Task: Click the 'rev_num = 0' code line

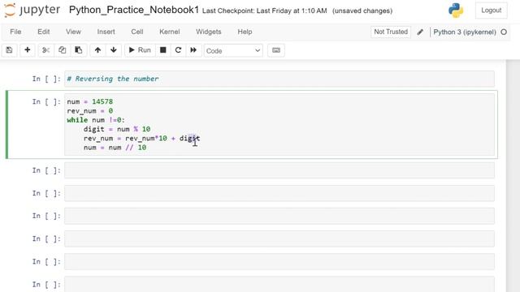Action: [x=90, y=111]
